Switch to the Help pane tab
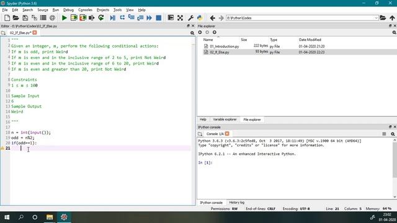397x223 pixels. [x=203, y=120]
